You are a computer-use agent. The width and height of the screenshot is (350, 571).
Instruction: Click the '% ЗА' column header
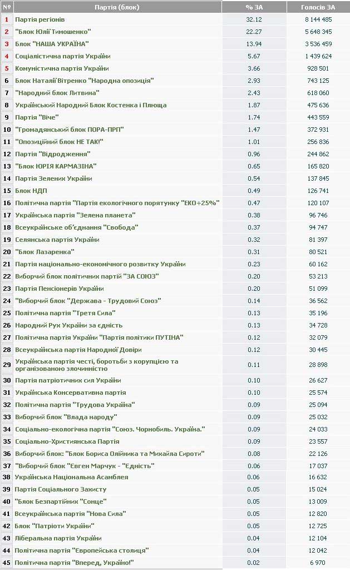click(254, 7)
